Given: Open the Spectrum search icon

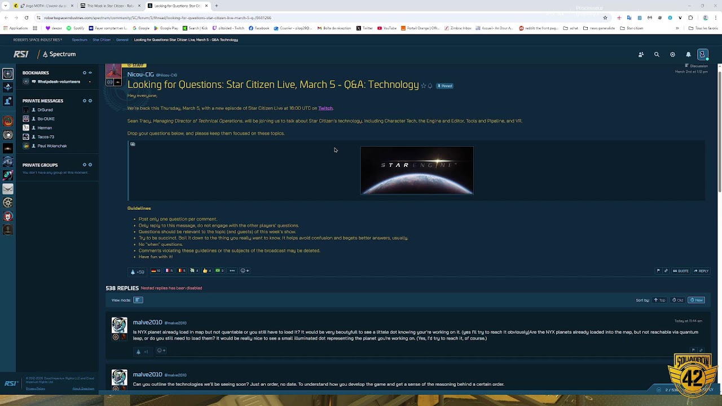Looking at the screenshot, I should click(x=657, y=55).
